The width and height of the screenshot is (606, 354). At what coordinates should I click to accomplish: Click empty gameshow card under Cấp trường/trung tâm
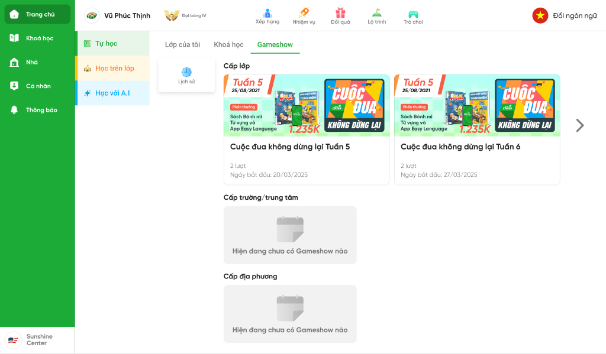(290, 235)
